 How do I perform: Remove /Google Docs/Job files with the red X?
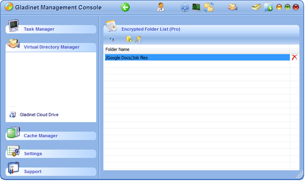coord(295,57)
